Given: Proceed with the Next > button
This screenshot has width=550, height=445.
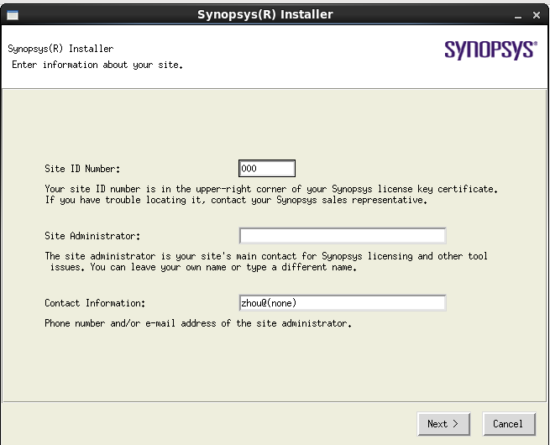Looking at the screenshot, I should pyautogui.click(x=443, y=424).
